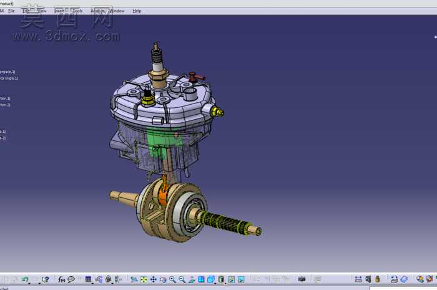The width and height of the screenshot is (437, 290).
Task: Open the Insert menu
Action: click(59, 11)
